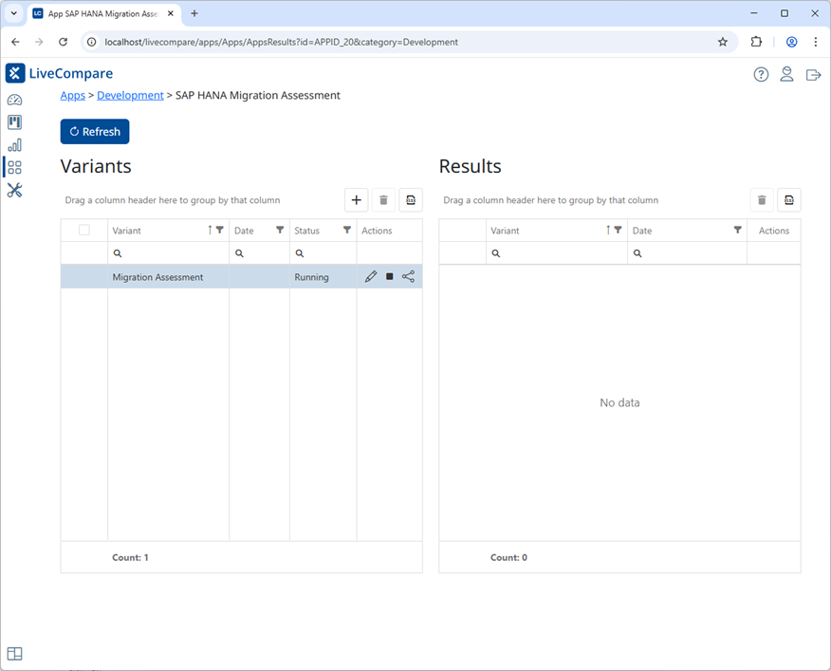Go back in browser history
The height and width of the screenshot is (671, 831).
click(x=15, y=42)
